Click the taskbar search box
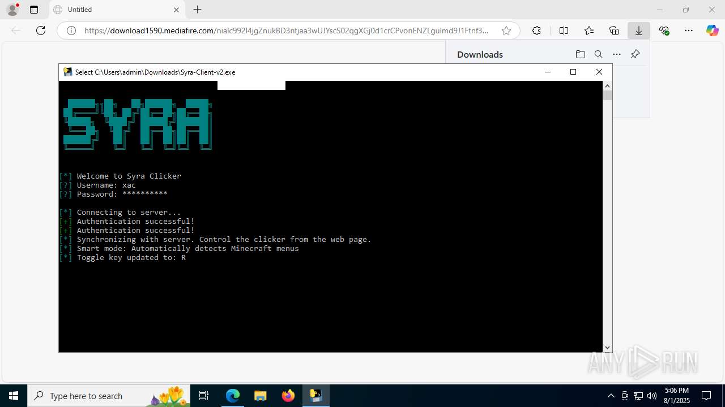The width and height of the screenshot is (725, 407). coord(109,396)
